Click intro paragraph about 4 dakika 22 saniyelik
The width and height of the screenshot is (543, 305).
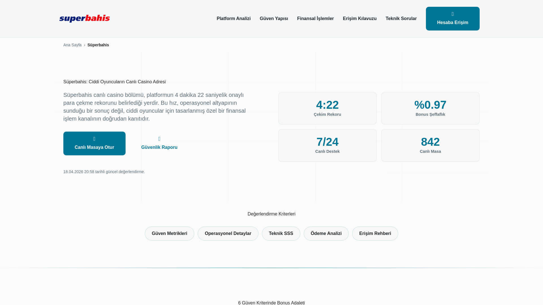point(155,107)
